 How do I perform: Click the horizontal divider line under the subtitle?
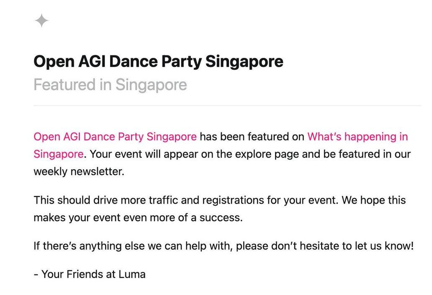(x=226, y=106)
